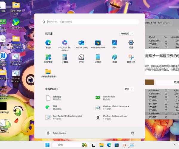Open Outlook (new) from the Start menu
The image size is (179, 149).
81,44
